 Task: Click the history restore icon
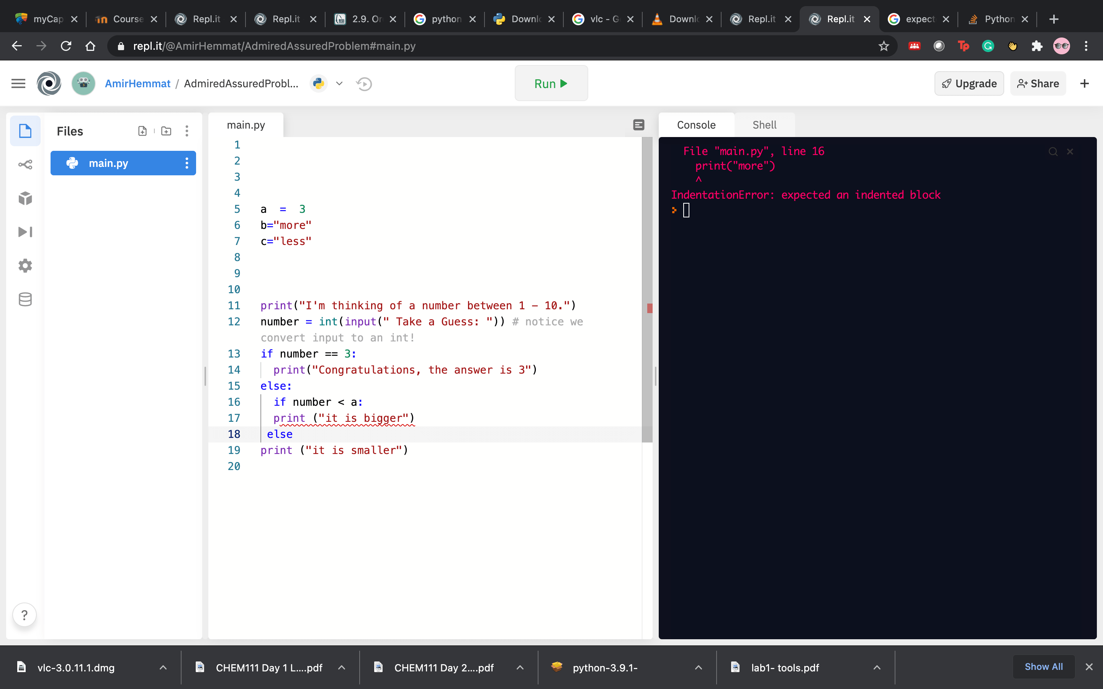(x=364, y=84)
